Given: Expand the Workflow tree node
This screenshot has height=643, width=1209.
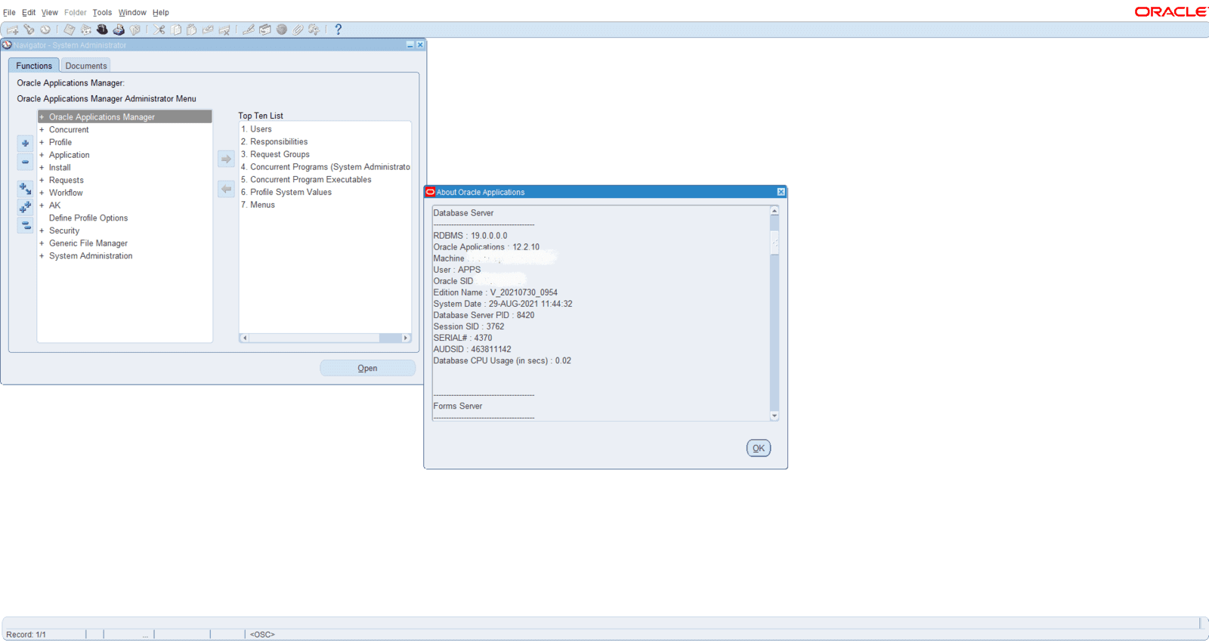Looking at the screenshot, I should (x=42, y=193).
